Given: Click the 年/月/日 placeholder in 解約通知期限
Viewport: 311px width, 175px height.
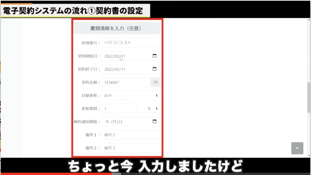Looking at the screenshot, I should click(114, 122).
